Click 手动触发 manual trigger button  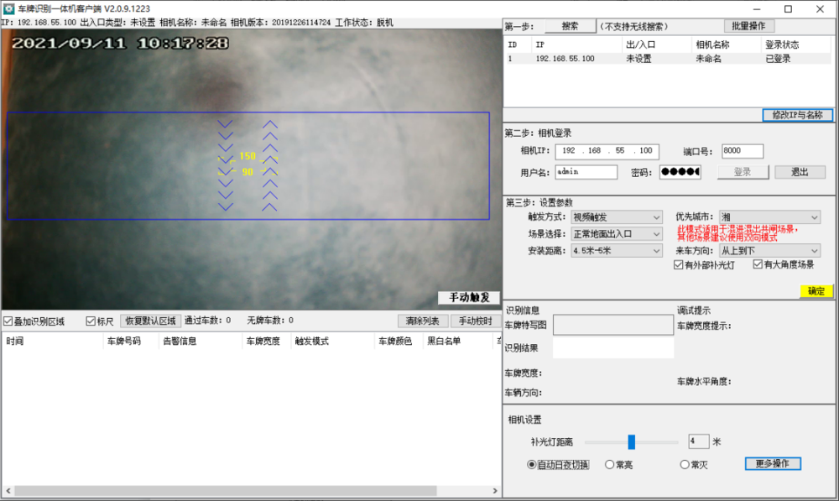click(469, 298)
